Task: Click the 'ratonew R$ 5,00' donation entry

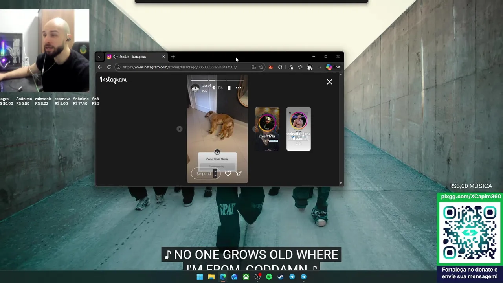Action: point(62,101)
